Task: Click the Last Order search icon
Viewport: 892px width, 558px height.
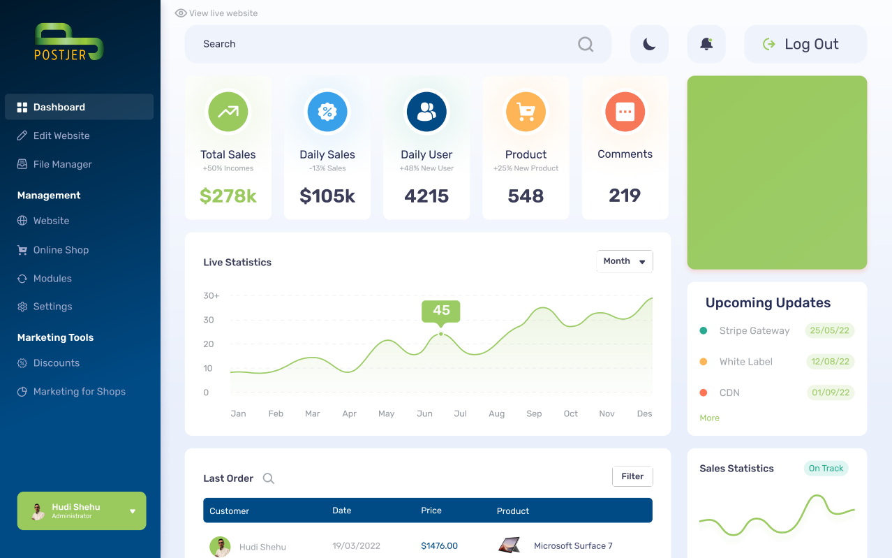Action: tap(269, 478)
